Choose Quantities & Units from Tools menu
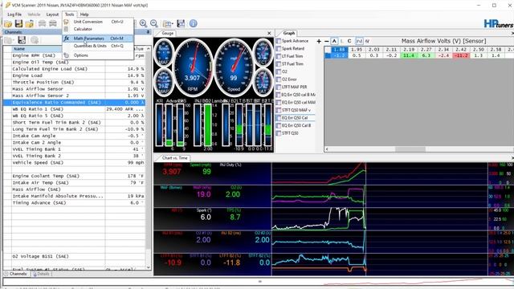The image size is (514, 289). tap(98, 46)
